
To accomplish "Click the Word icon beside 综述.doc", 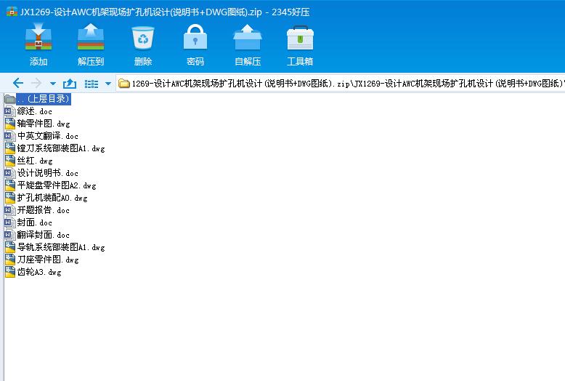I will (x=10, y=111).
